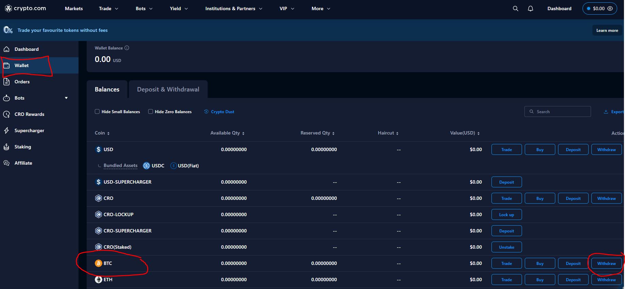
Task: Click Buy for BTC row
Action: [x=540, y=263]
